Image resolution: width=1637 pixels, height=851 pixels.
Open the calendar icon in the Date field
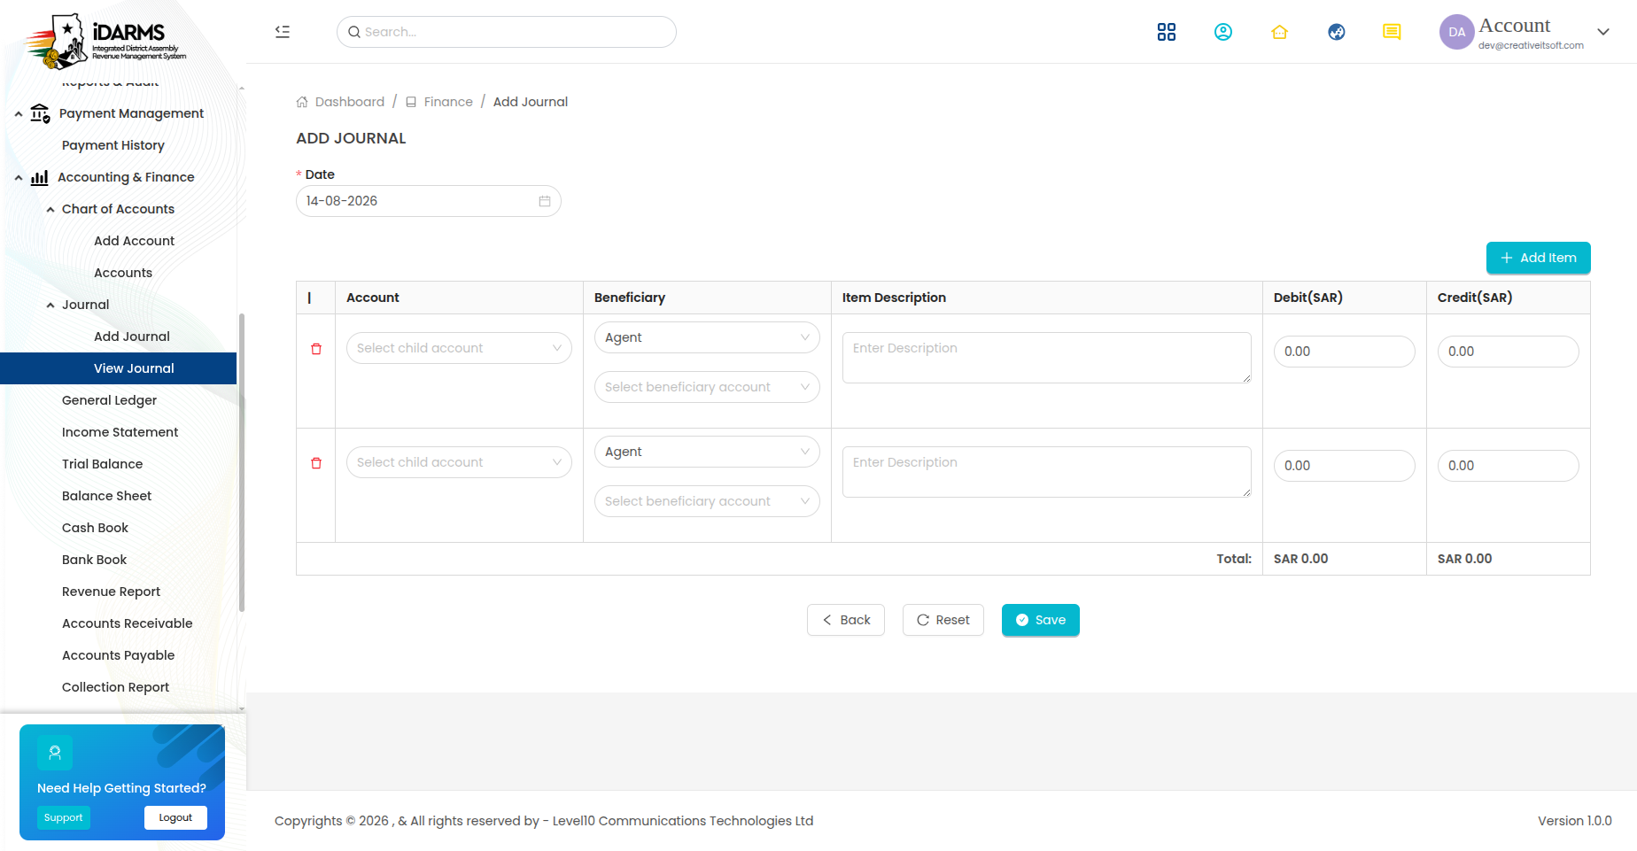tap(545, 201)
